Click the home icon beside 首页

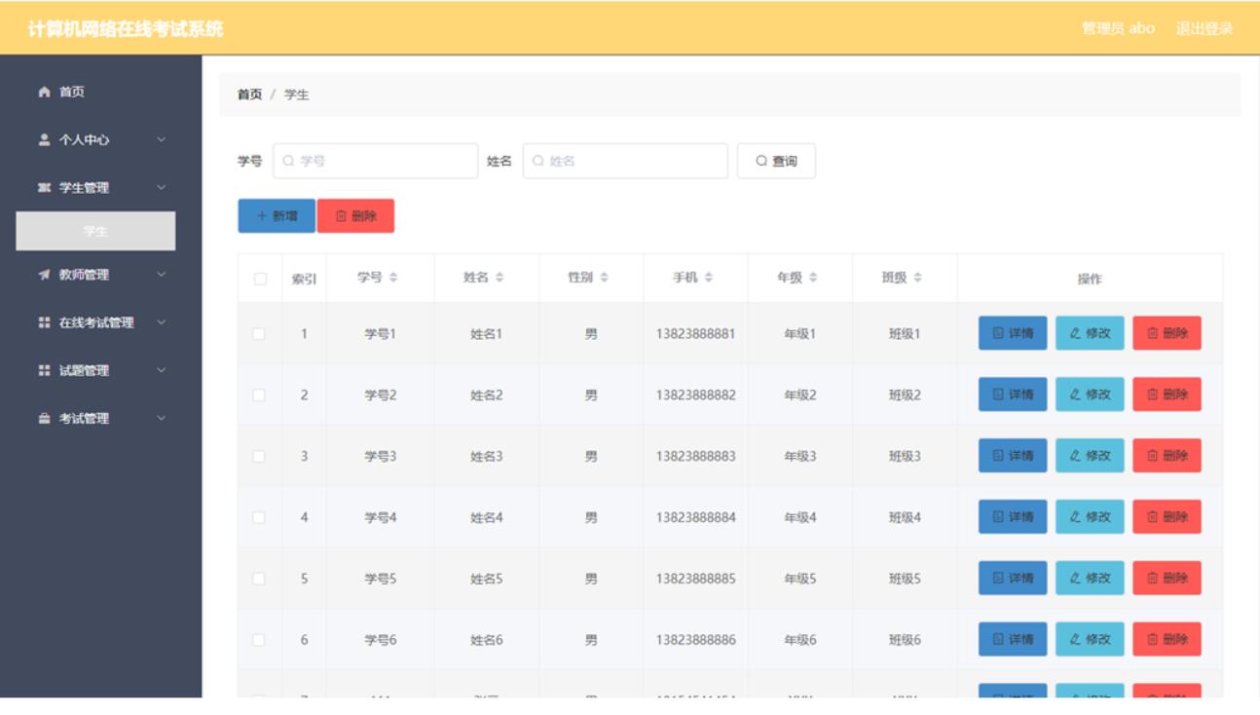(x=43, y=93)
